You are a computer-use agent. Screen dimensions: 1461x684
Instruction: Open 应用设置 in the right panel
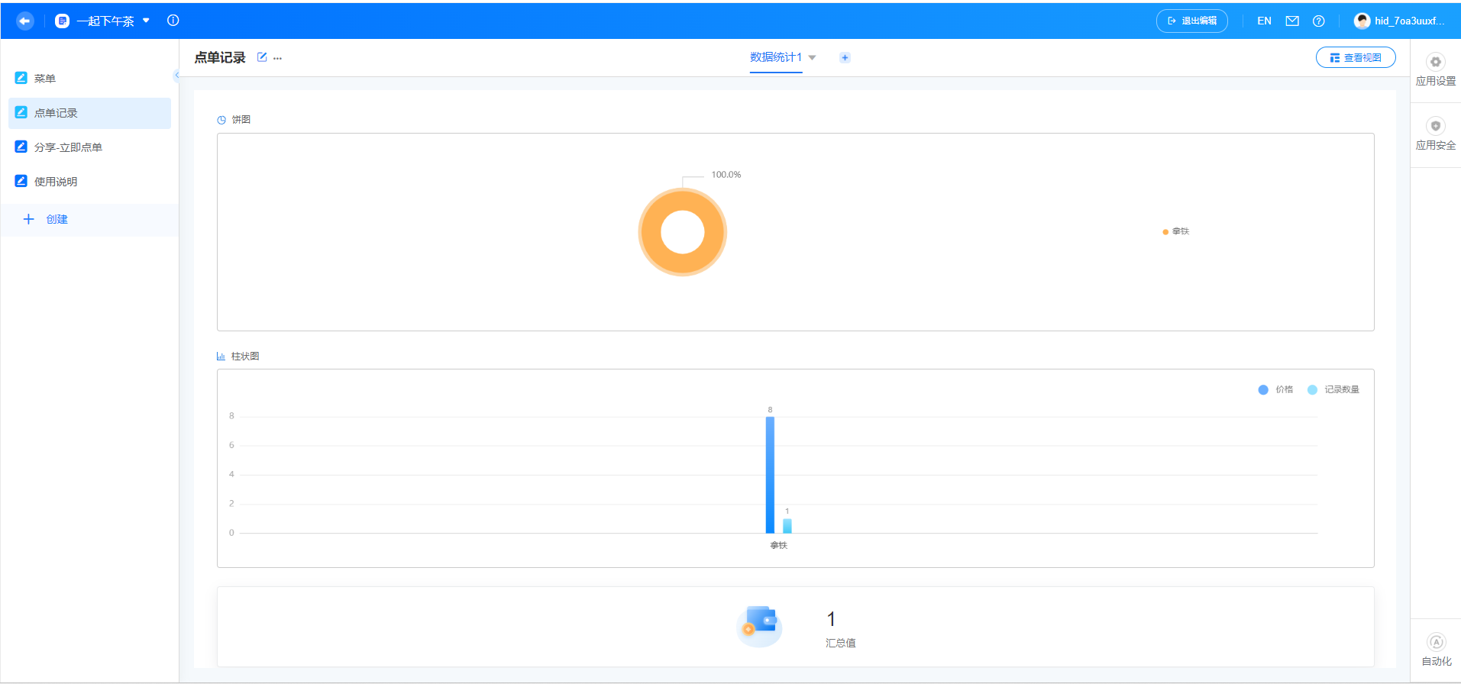click(x=1436, y=70)
